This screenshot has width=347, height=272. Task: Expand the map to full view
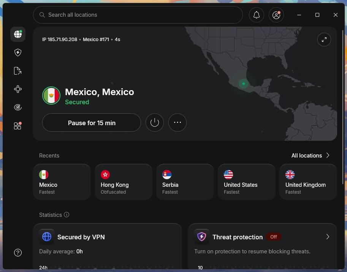[324, 40]
